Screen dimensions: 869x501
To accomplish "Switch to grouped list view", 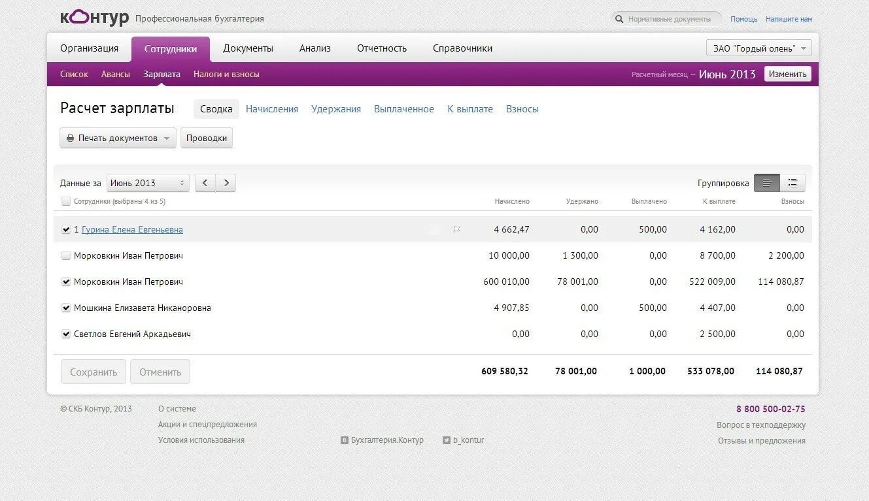I will 792,183.
